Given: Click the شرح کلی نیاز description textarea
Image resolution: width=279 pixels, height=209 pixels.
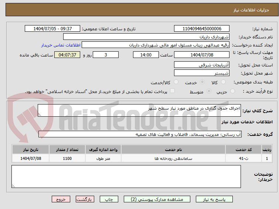Looking at the screenshot, I should (139, 110).
